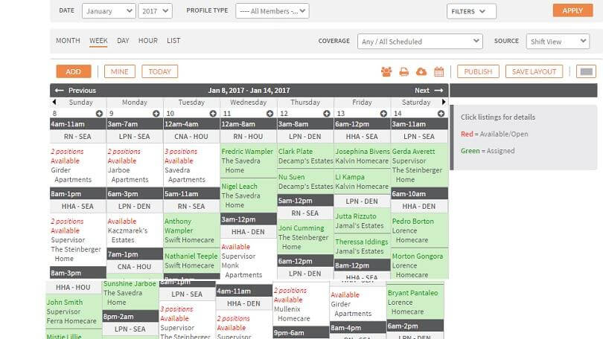
Task: Switch to Hour view tab
Action: coord(148,41)
